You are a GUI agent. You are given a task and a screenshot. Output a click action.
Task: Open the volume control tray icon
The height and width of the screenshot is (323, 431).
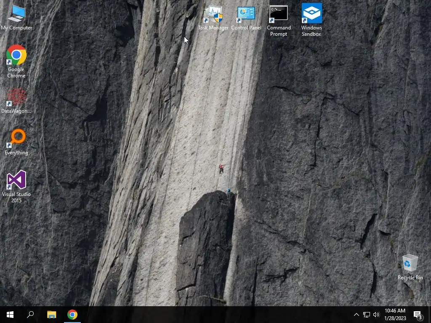click(x=376, y=315)
